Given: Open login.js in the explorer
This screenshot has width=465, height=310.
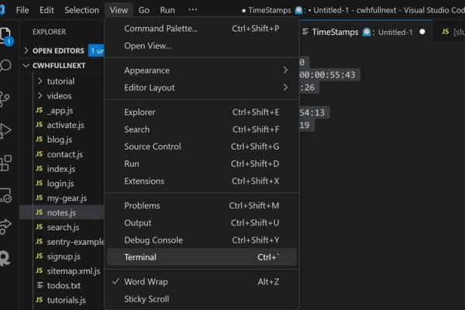Looking at the screenshot, I should [x=60, y=183].
